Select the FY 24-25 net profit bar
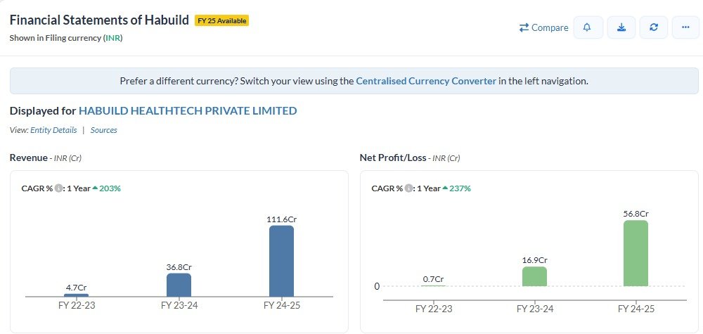 coord(636,253)
